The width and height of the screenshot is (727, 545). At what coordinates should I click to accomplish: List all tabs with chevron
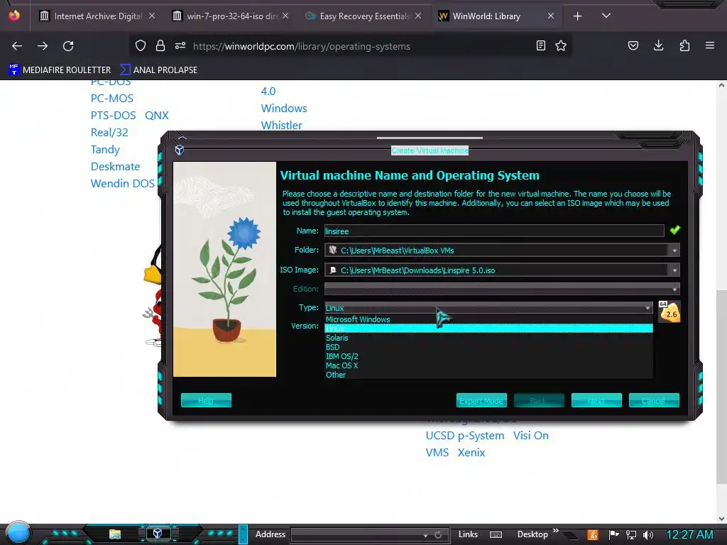pyautogui.click(x=606, y=16)
